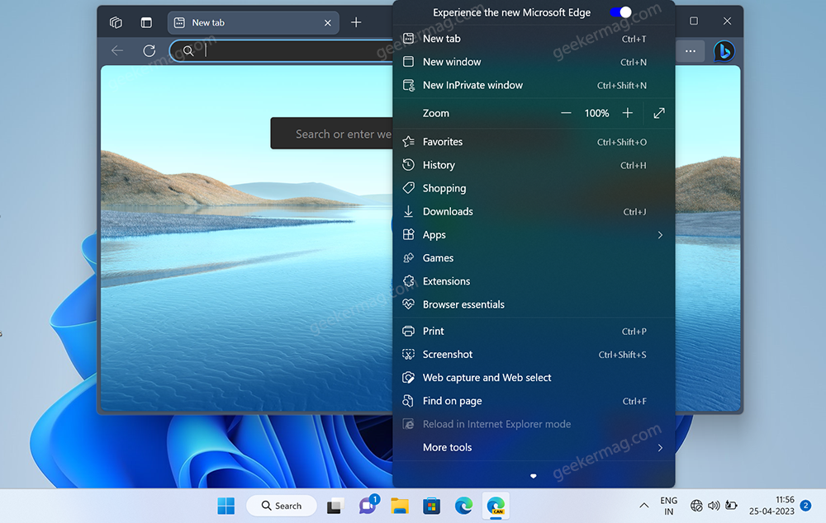Click the scissors icon beside Screenshot
This screenshot has width=826, height=523.
pyautogui.click(x=408, y=354)
